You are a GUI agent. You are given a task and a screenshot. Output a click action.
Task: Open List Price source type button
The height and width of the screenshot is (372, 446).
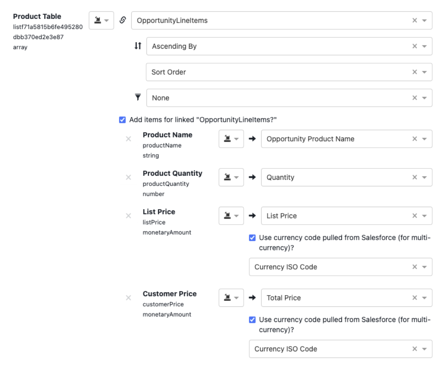click(231, 216)
